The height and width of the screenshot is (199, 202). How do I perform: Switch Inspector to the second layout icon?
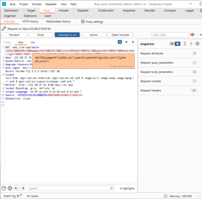pos(177,44)
